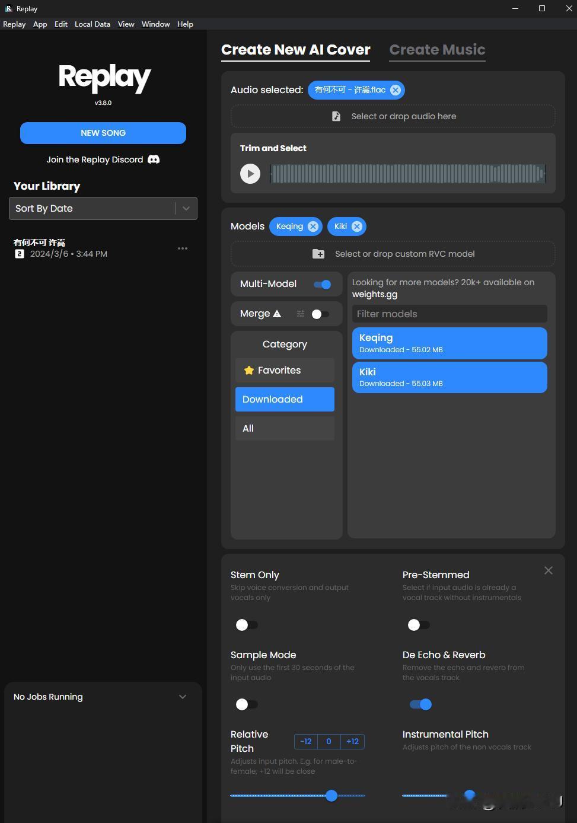This screenshot has height=823, width=577.
Task: Open the Local Data menu
Action: tap(93, 24)
